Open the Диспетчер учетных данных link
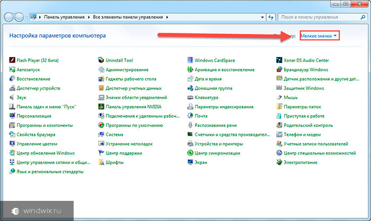 (134, 88)
